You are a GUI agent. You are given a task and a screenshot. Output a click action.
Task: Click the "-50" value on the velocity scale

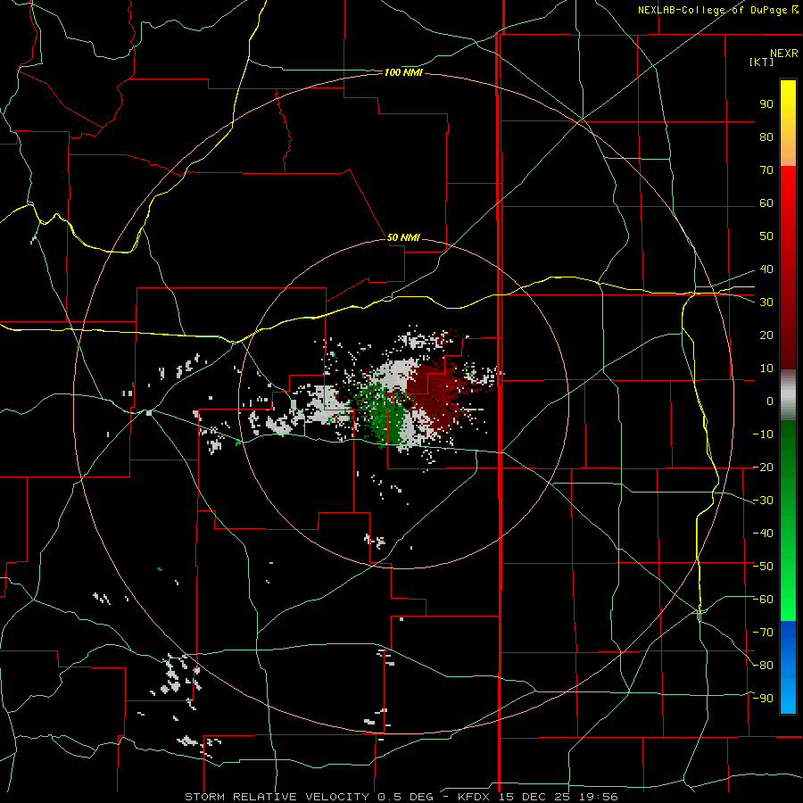pos(763,567)
